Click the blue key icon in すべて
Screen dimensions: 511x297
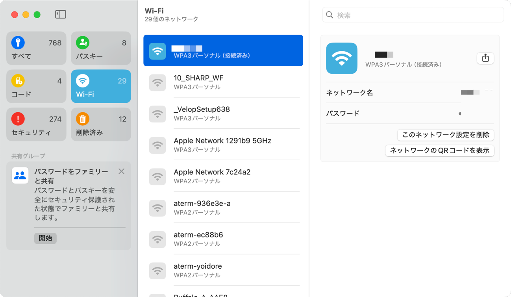tap(18, 43)
